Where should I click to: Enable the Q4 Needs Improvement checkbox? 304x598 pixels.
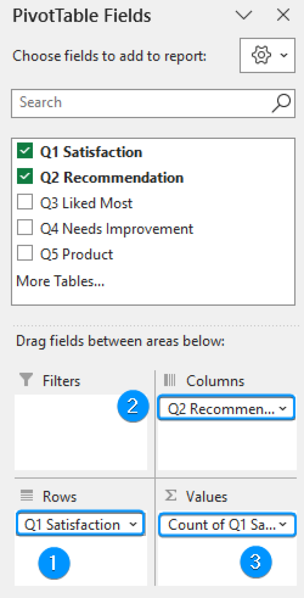click(25, 228)
